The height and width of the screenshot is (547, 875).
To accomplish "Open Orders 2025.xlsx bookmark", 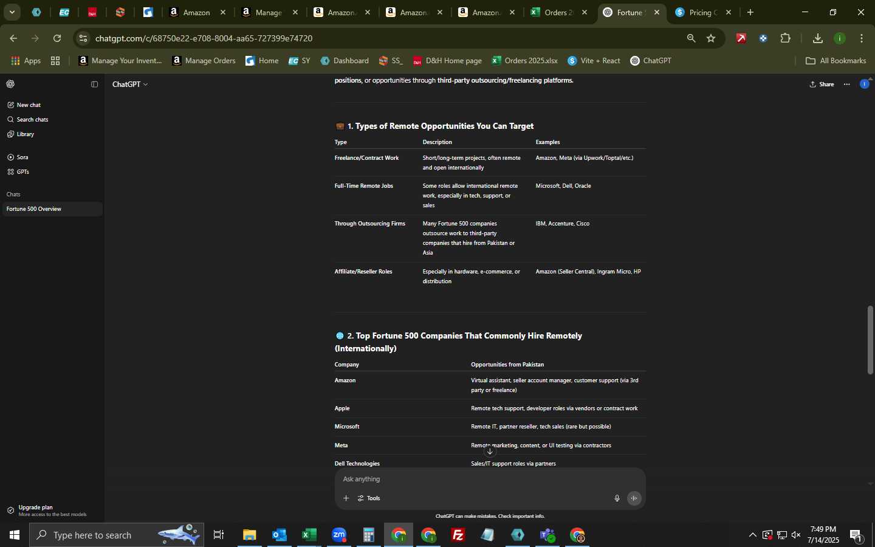I will point(525,61).
